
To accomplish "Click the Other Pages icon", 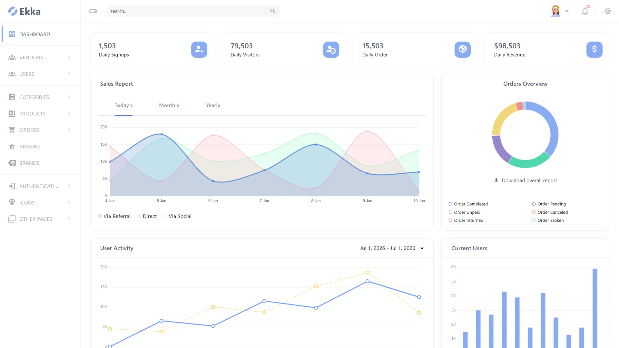I will [x=12, y=219].
